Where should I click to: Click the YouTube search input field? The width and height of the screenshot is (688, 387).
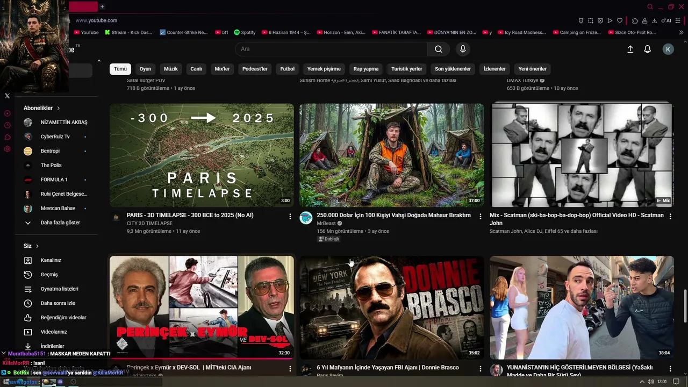[331, 49]
